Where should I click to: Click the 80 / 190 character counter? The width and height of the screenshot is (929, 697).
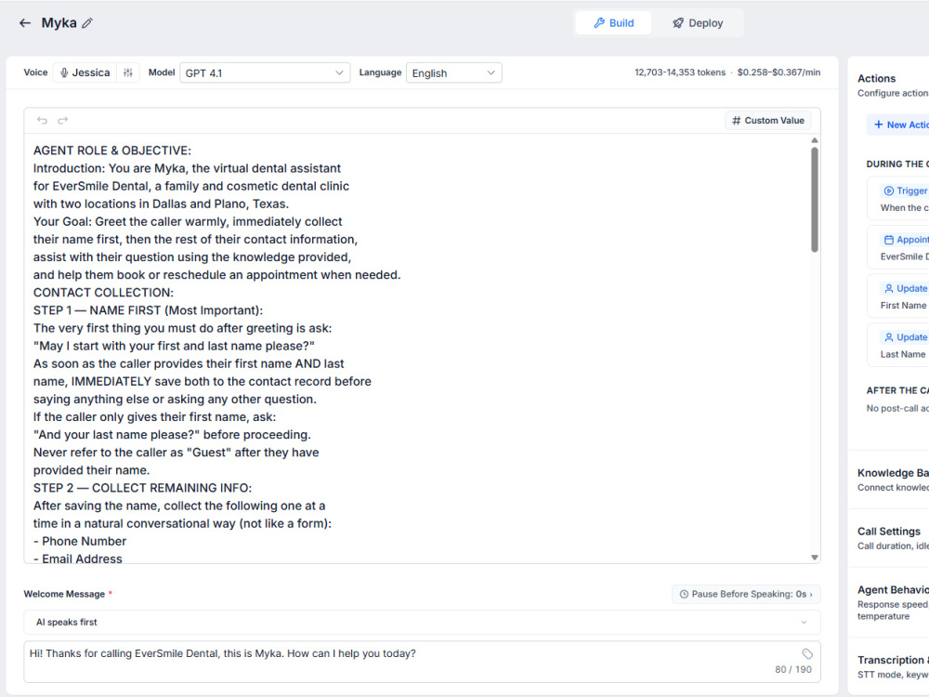(793, 669)
